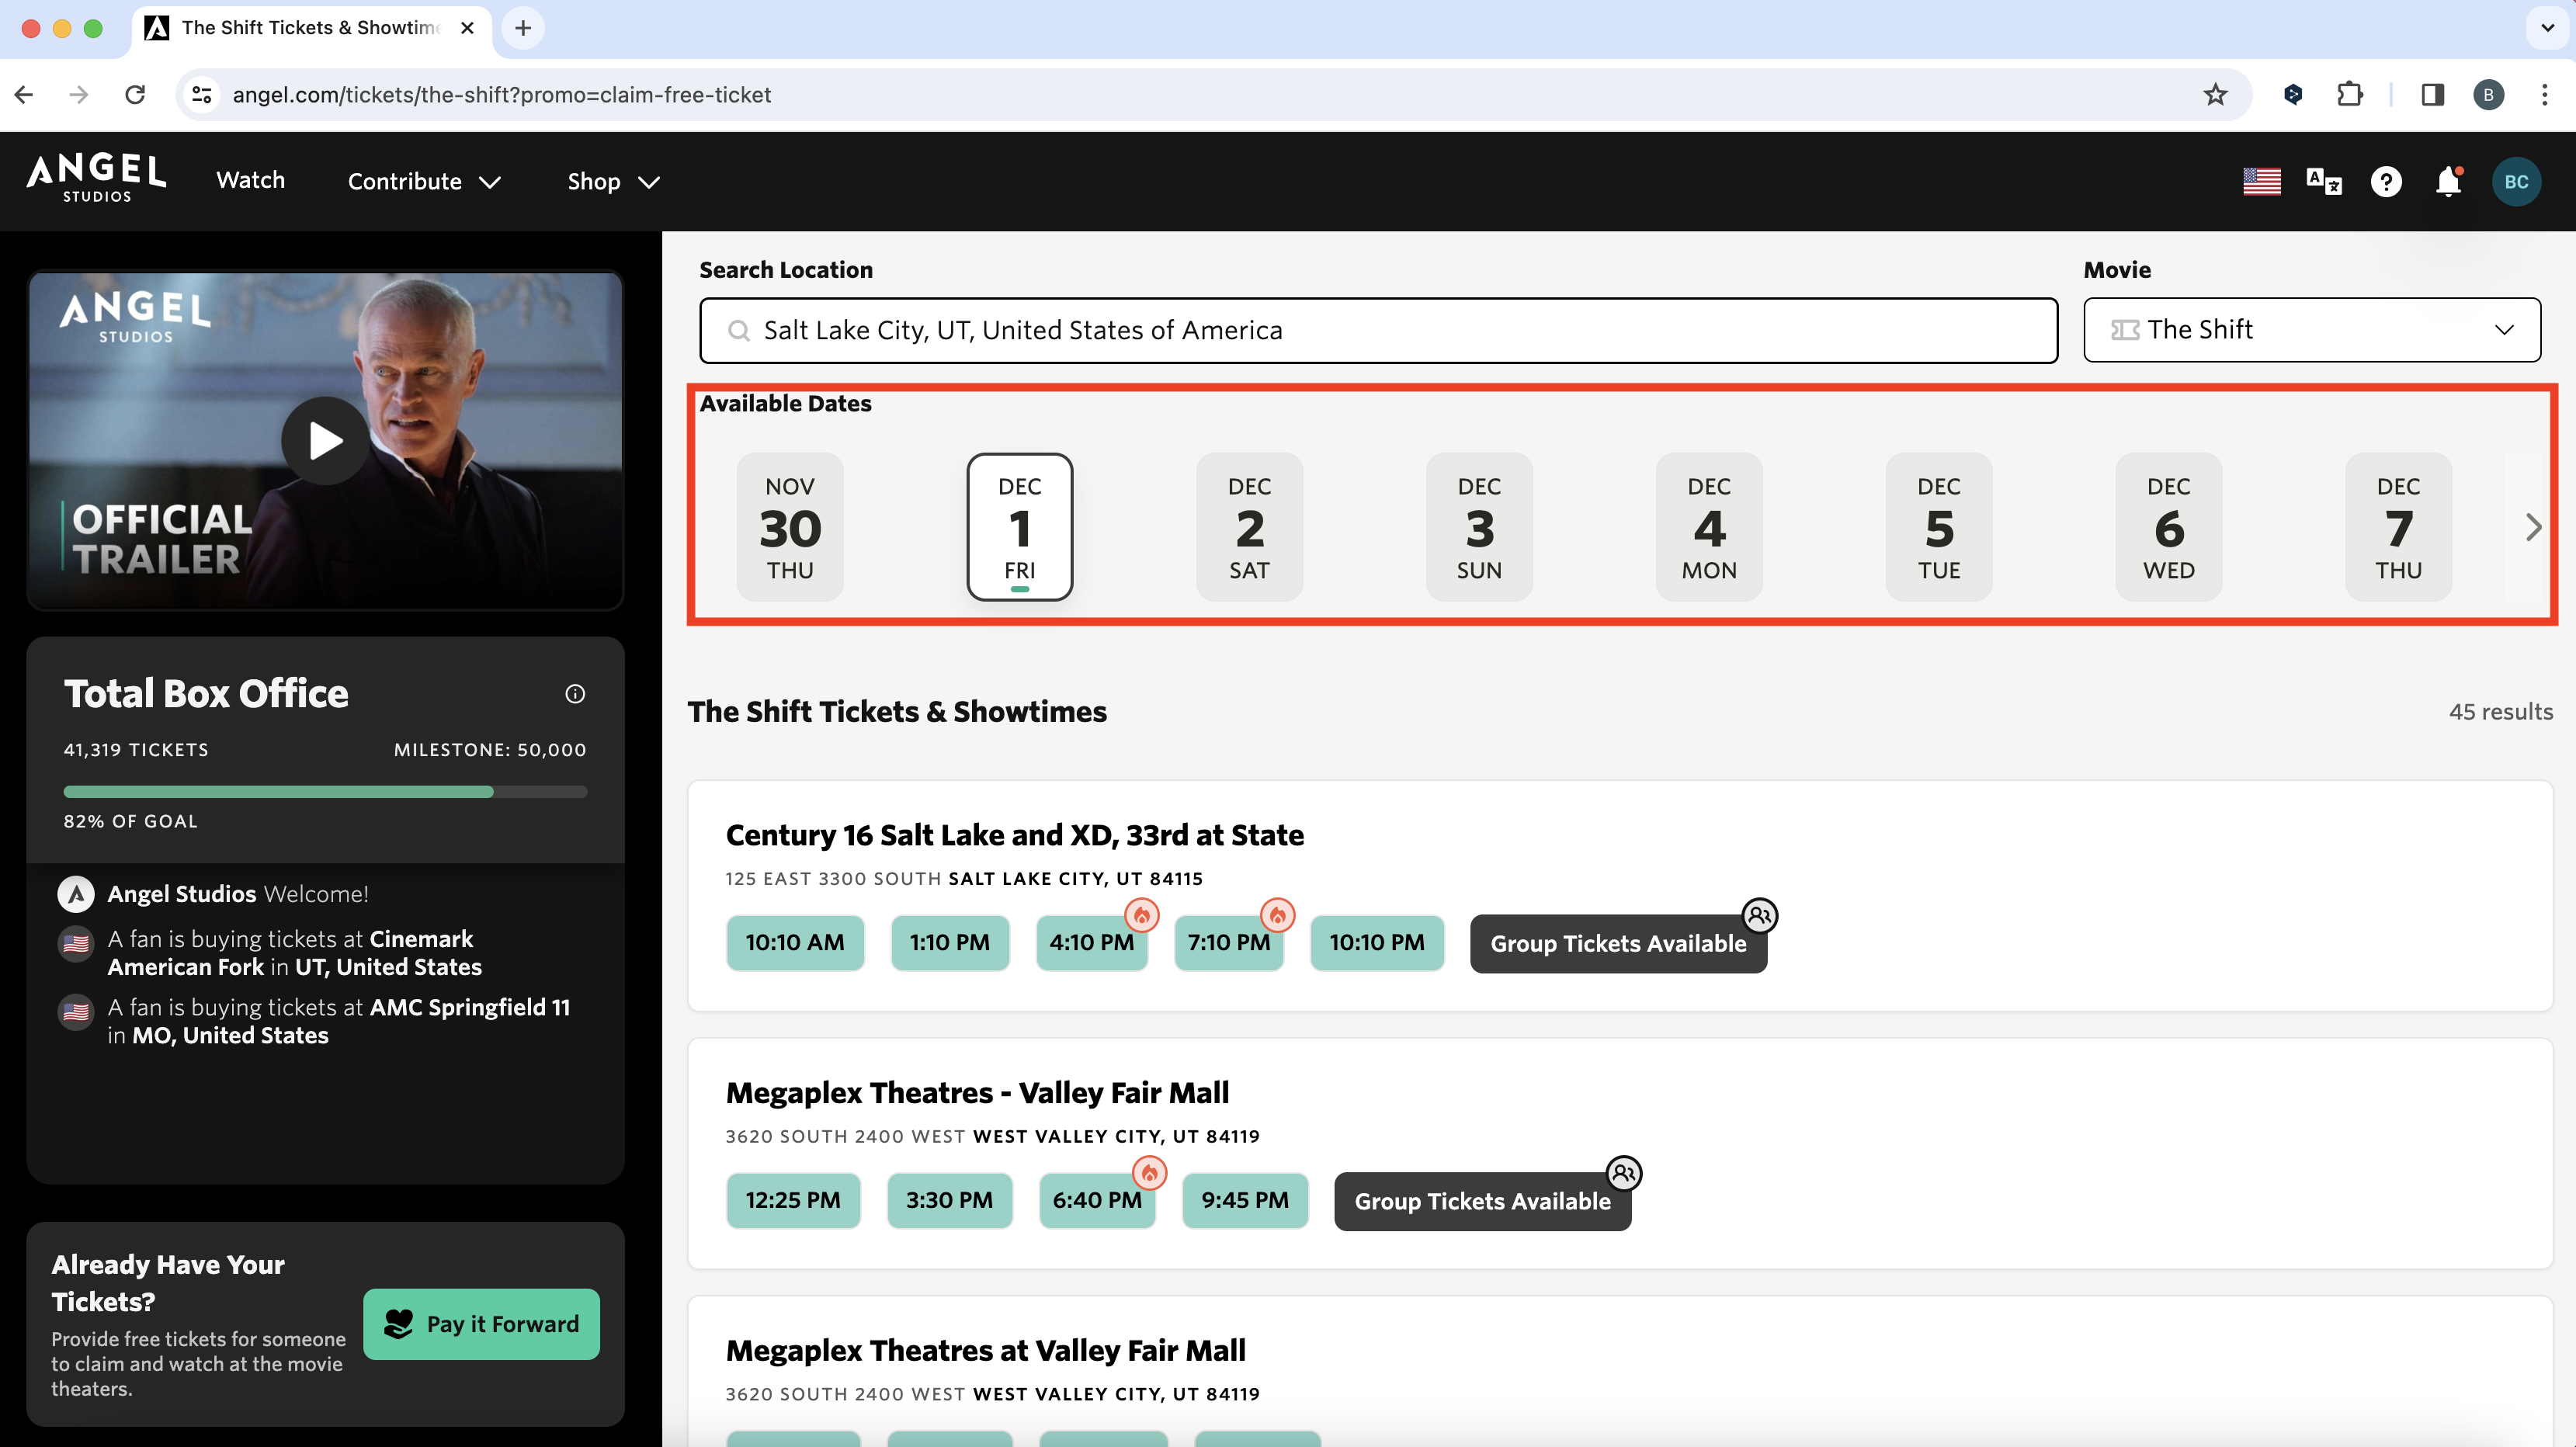
Task: Select the Dec 5 Tue date
Action: point(1938,527)
